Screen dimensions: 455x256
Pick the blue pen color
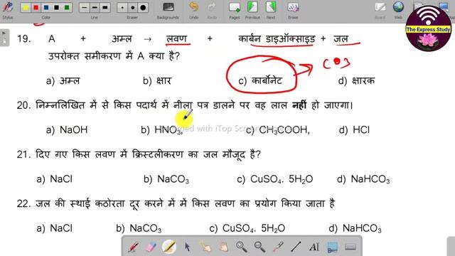(x=46, y=8)
